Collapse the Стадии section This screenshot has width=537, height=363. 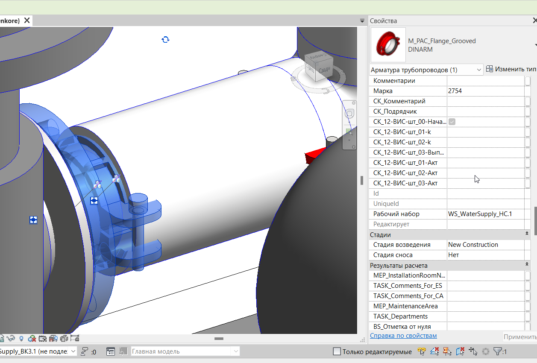527,234
